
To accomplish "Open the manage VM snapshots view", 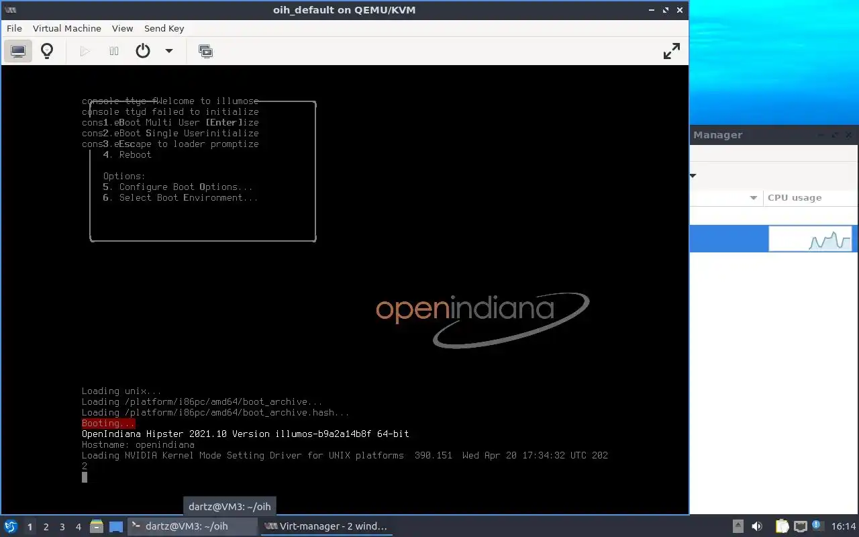I will 206,51.
